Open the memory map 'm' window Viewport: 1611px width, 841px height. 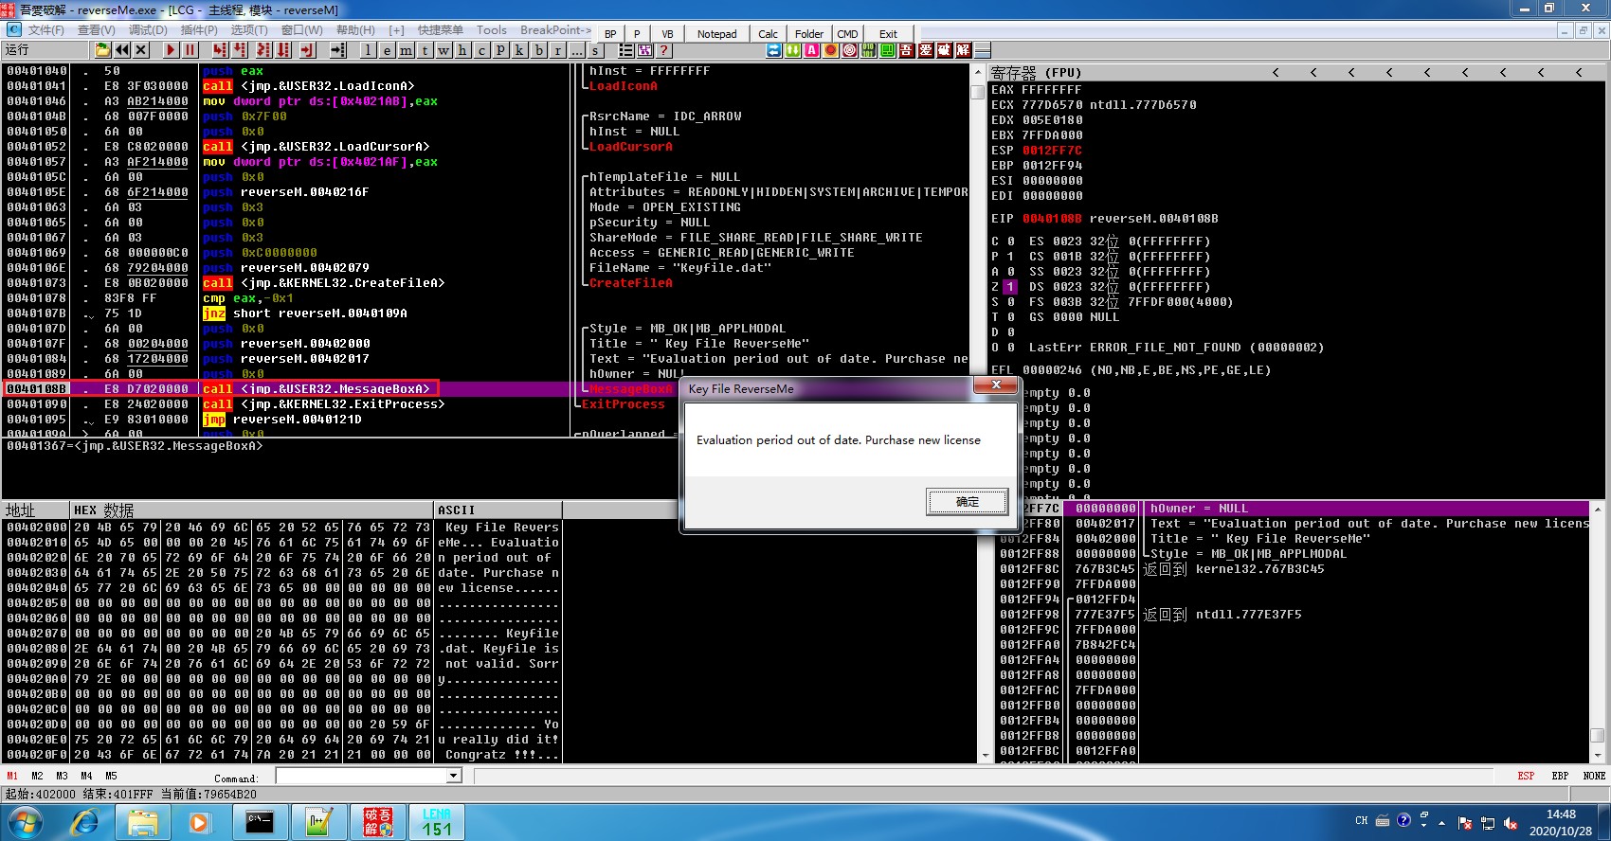[x=406, y=50]
